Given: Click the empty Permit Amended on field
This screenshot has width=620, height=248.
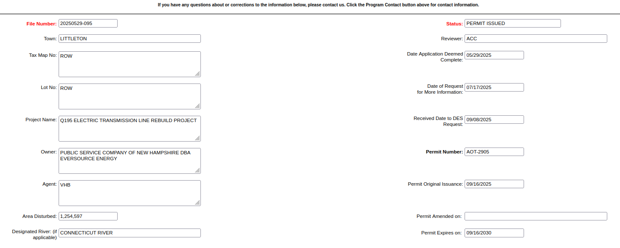Looking at the screenshot, I should tap(535, 216).
